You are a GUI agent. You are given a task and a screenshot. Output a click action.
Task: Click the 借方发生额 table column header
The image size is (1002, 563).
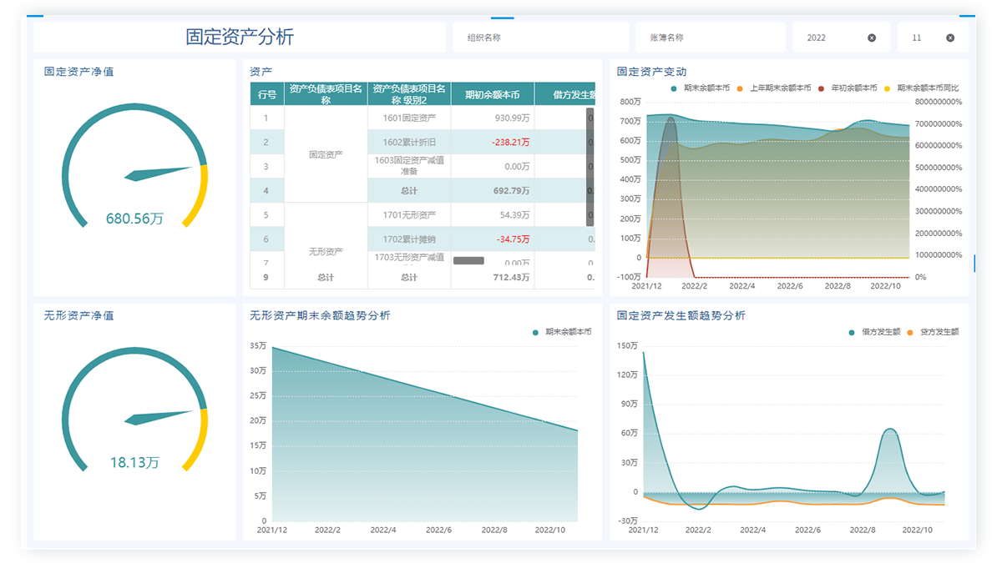[565, 94]
